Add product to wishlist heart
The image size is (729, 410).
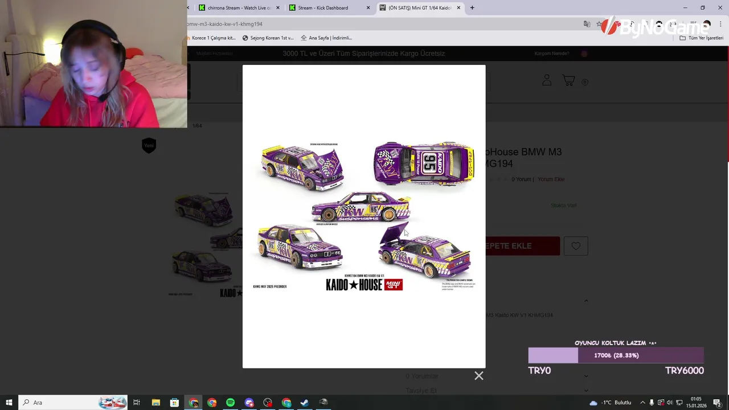576,246
